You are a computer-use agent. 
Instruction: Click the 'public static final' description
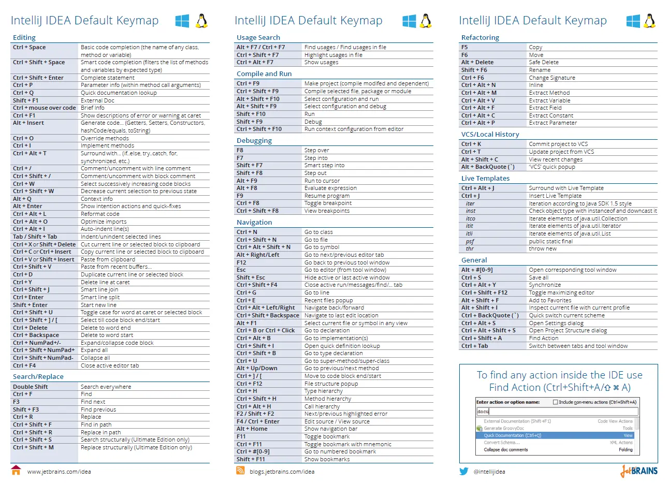(551, 242)
